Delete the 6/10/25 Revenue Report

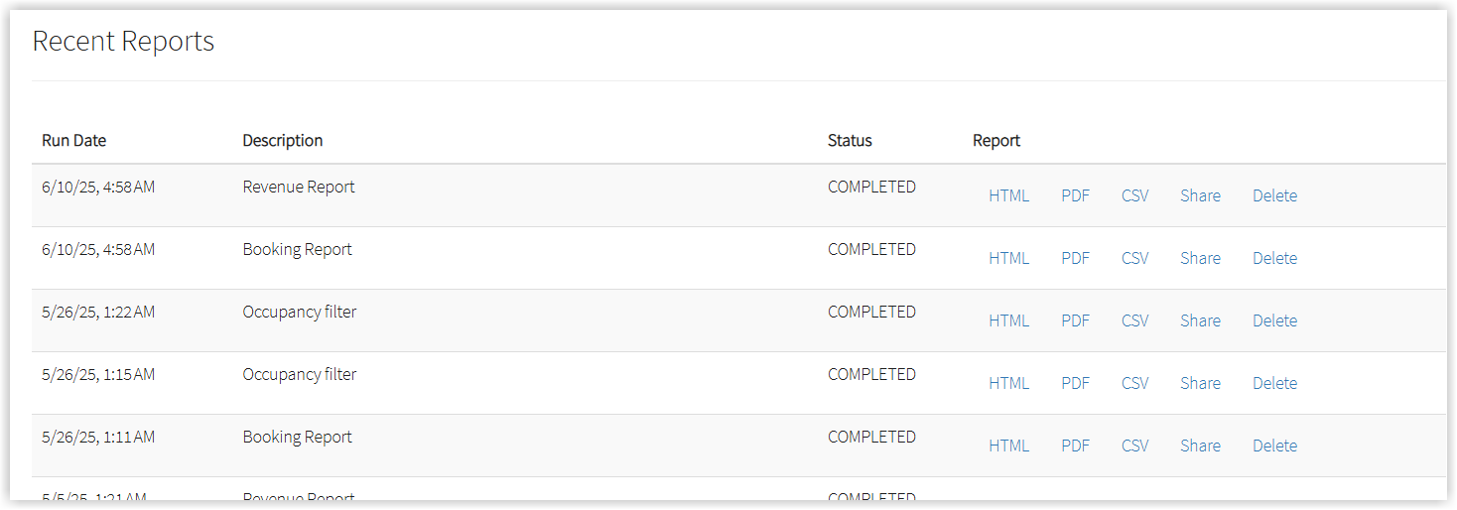(x=1274, y=195)
